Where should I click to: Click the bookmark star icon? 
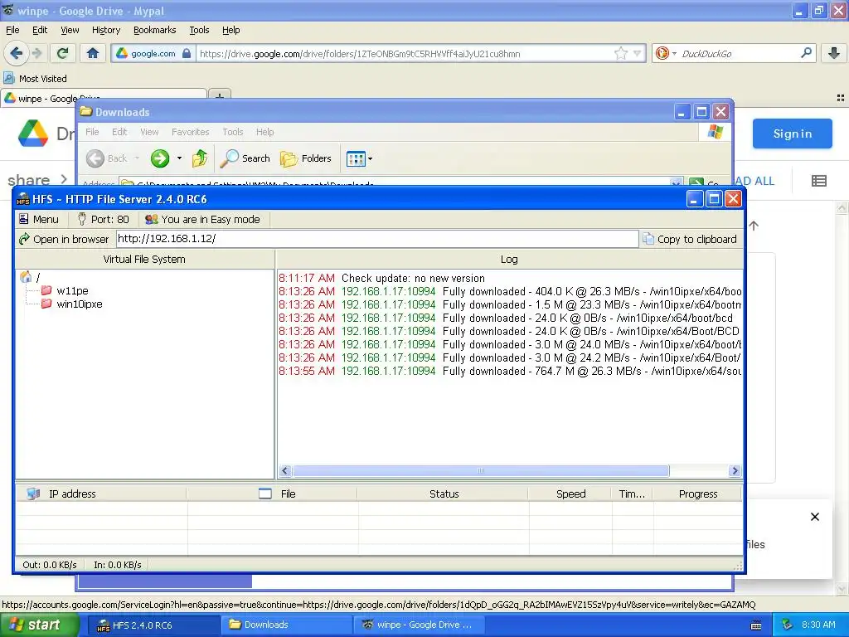(620, 53)
